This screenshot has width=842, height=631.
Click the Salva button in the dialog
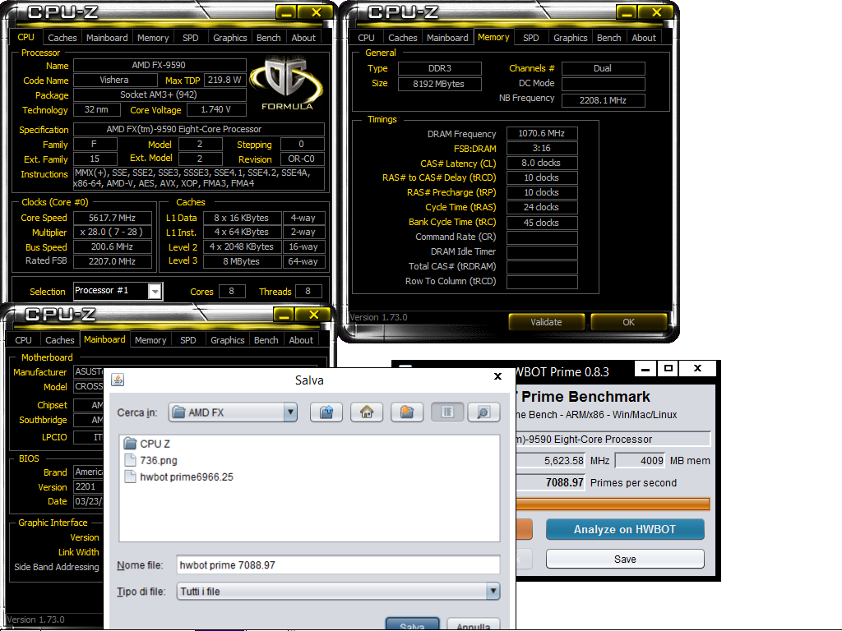pyautogui.click(x=412, y=624)
